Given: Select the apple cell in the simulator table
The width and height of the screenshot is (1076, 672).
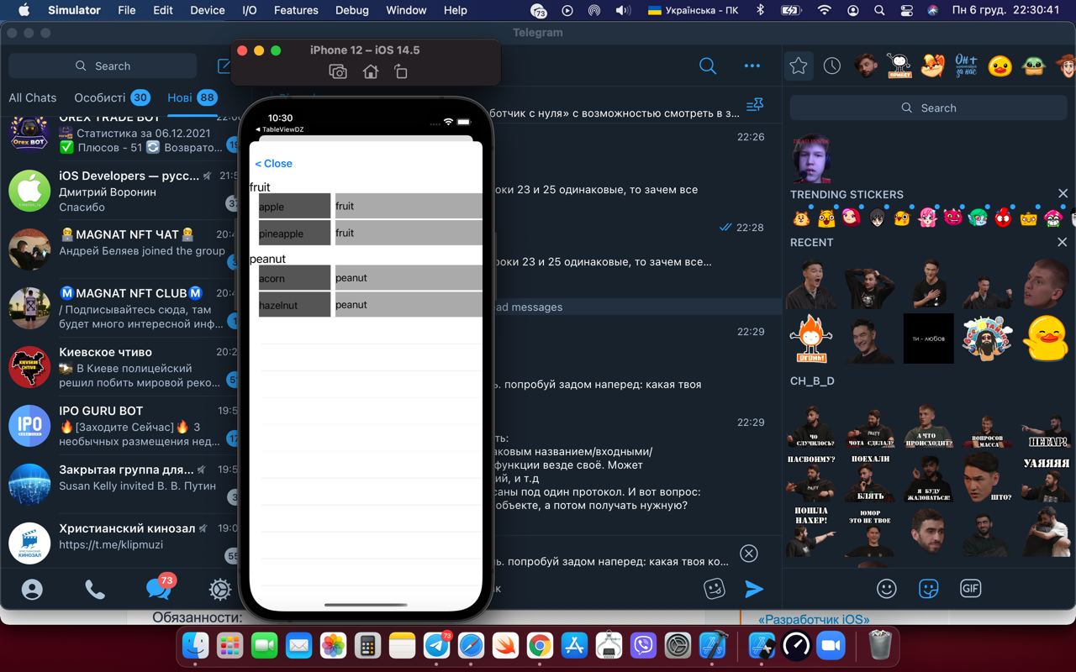Looking at the screenshot, I should [x=294, y=207].
